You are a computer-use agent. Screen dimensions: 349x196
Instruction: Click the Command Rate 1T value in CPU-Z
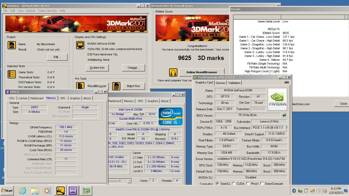(x=66, y=159)
